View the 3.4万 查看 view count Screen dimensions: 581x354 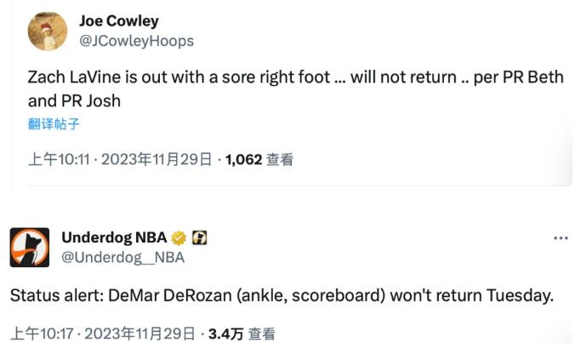pos(241,334)
